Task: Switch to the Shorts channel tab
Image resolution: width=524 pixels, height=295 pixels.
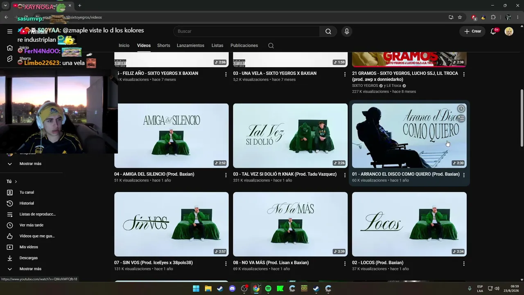Action: pyautogui.click(x=164, y=45)
